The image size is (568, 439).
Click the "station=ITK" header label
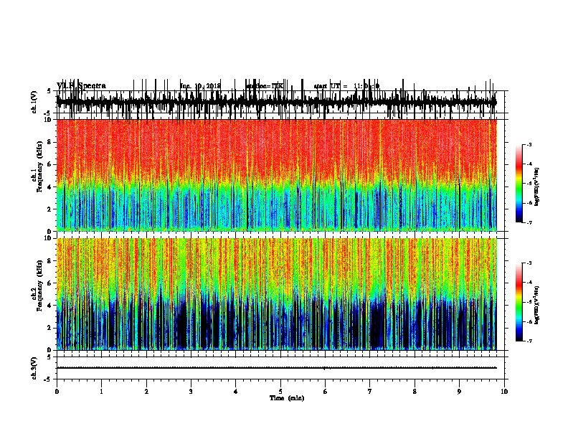point(265,86)
